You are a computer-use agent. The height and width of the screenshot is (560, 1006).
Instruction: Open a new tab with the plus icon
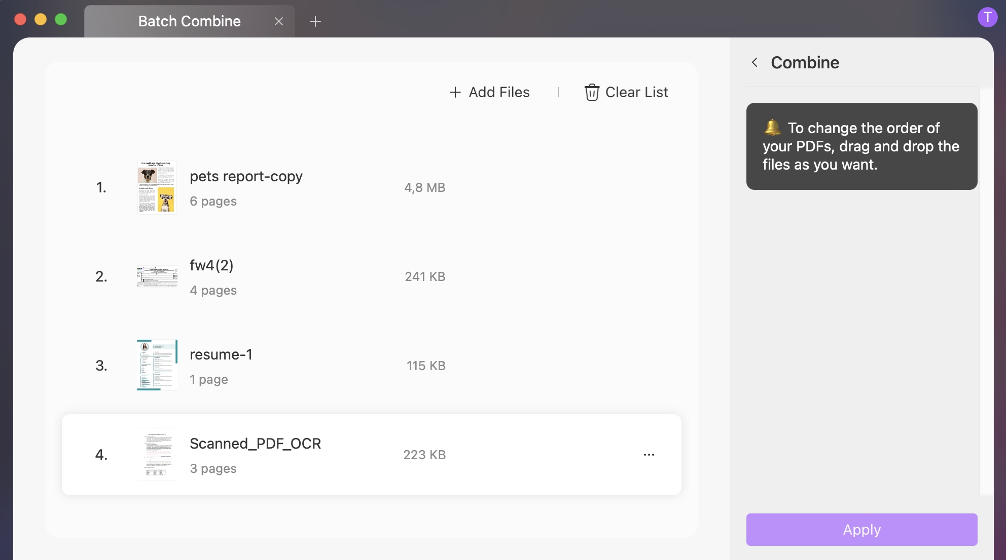pyautogui.click(x=315, y=21)
